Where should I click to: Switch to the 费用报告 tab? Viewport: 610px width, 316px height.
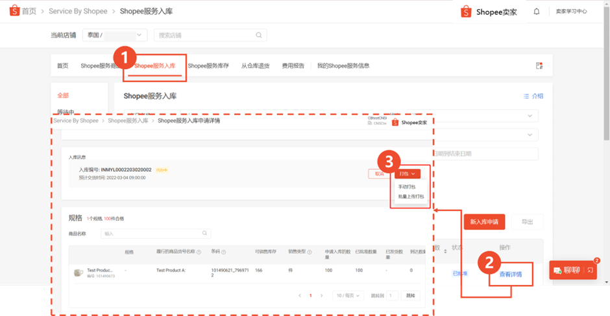point(293,65)
